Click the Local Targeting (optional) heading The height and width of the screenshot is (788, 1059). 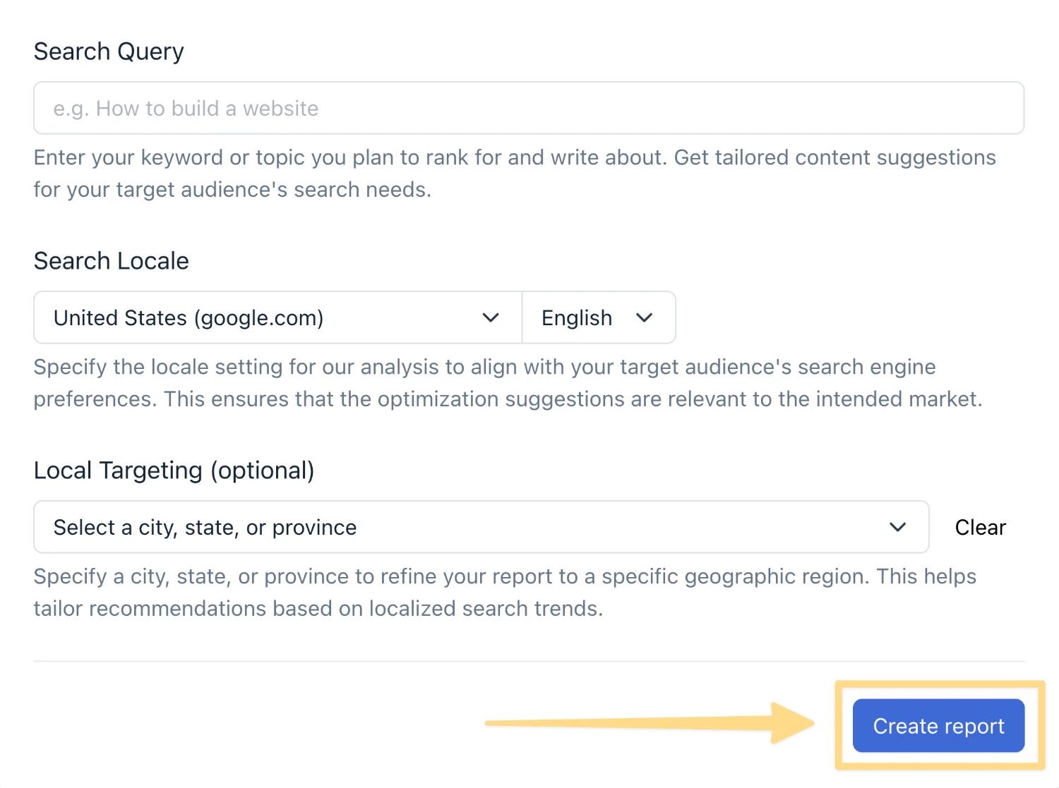point(174,471)
